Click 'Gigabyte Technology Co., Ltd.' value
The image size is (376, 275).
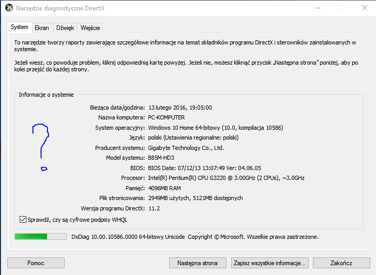pos(186,148)
